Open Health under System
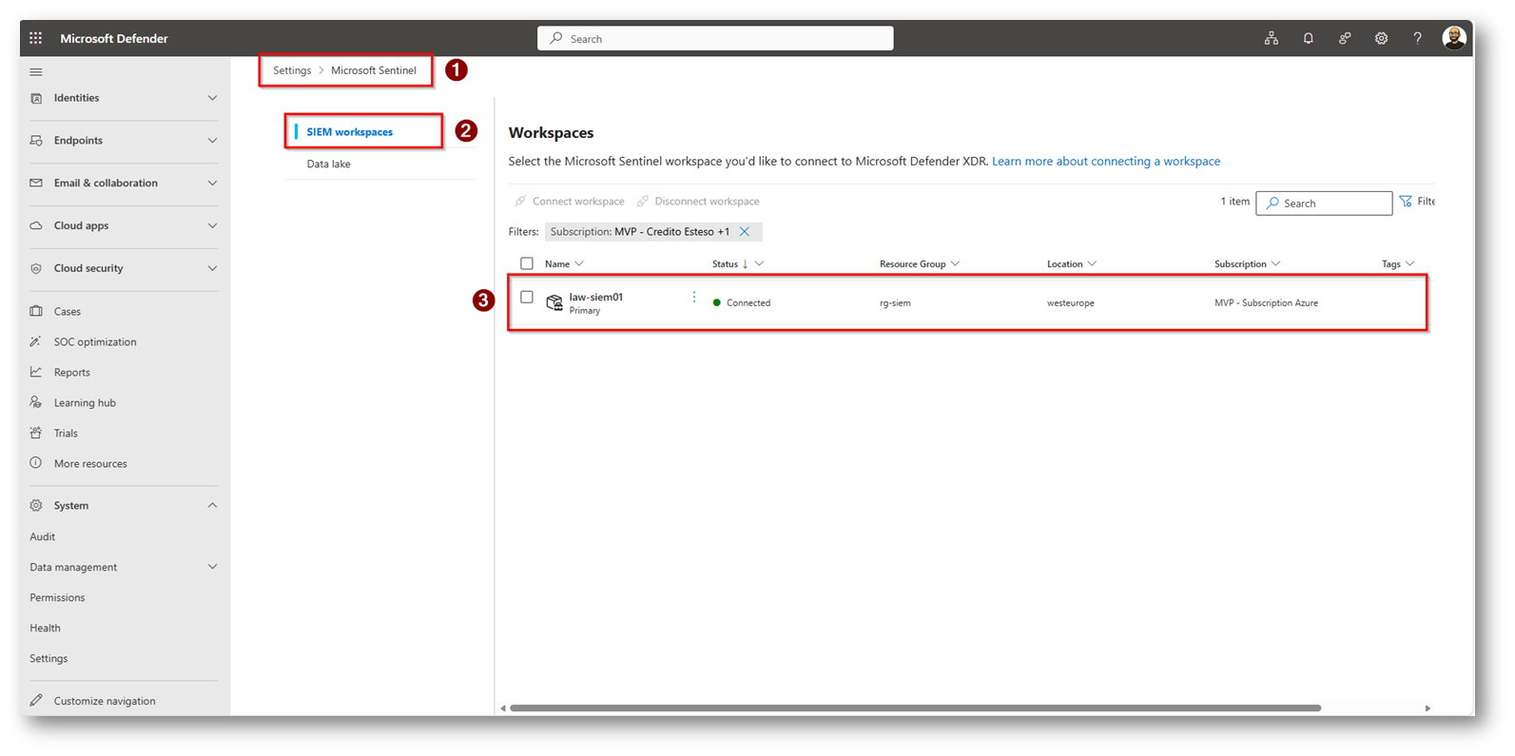This screenshot has width=1515, height=756. coord(45,628)
